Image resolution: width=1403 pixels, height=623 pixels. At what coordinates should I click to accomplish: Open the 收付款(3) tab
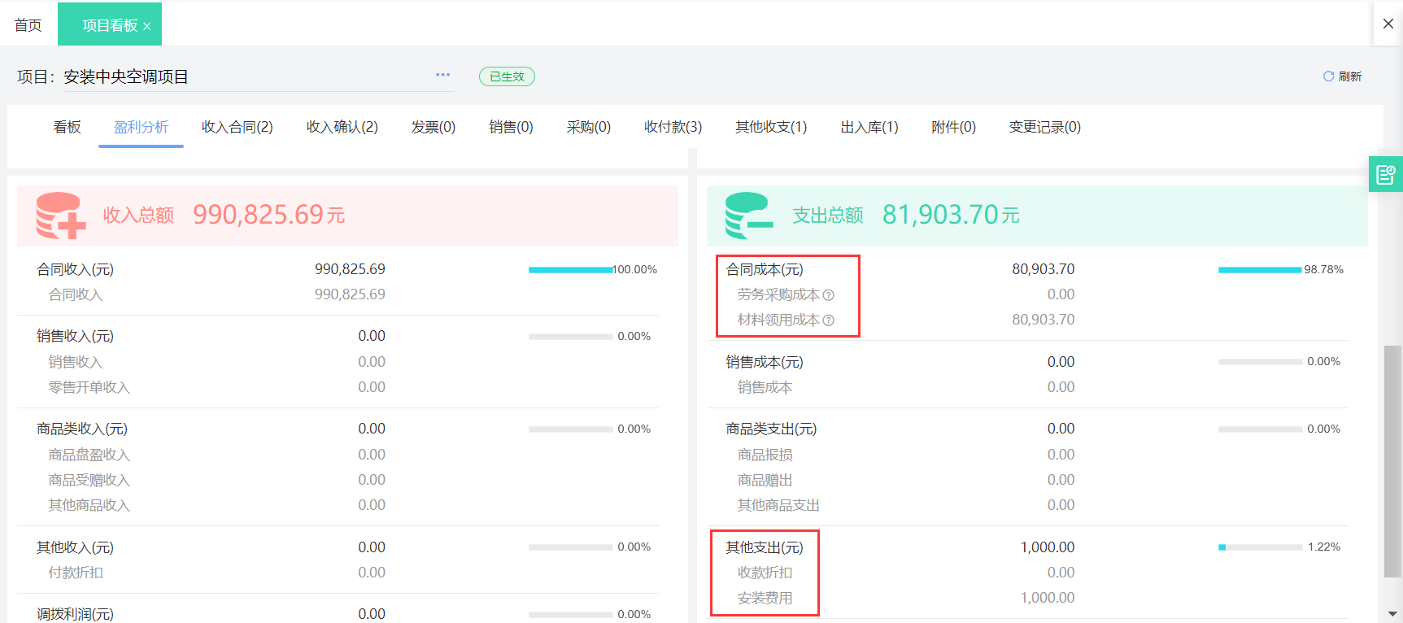(673, 127)
